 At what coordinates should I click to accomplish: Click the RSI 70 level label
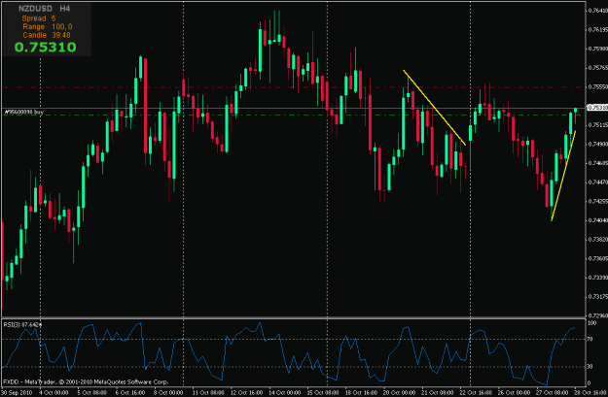[x=590, y=339]
